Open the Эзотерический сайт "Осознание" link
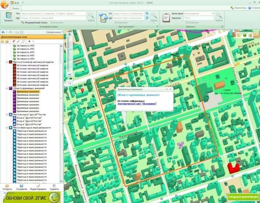The width and height of the screenshot is (260, 203). [x=137, y=104]
